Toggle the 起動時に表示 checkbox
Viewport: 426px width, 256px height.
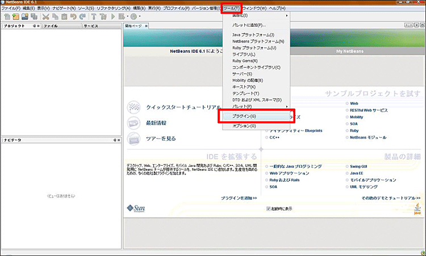(269, 209)
